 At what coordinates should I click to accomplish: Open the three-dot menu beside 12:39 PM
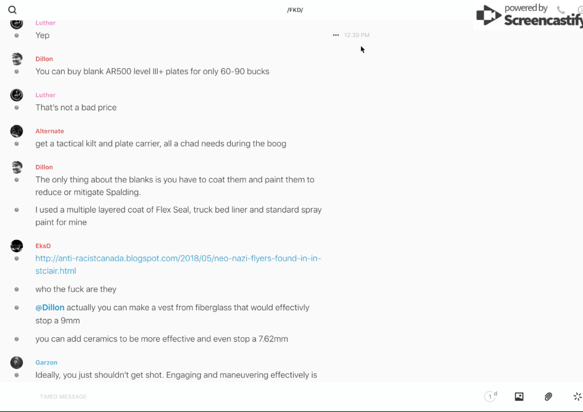(336, 35)
